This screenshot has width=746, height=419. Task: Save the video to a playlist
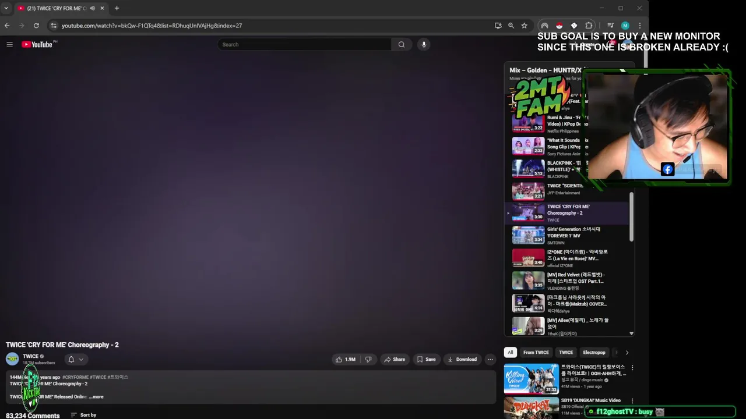coord(426,359)
